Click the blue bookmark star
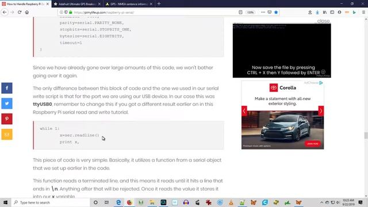The height and width of the screenshot is (207, 368). (x=276, y=12)
